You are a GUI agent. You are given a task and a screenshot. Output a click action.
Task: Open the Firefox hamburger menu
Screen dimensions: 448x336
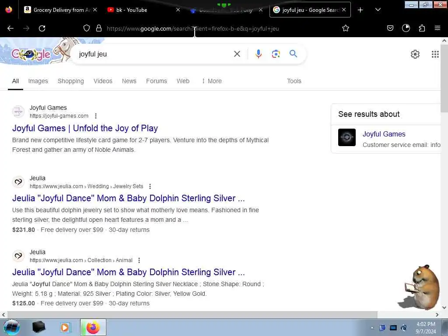[x=437, y=28]
